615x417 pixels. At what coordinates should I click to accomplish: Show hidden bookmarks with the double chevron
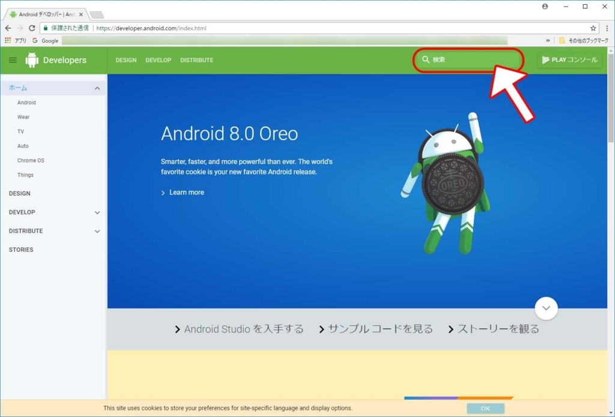548,40
